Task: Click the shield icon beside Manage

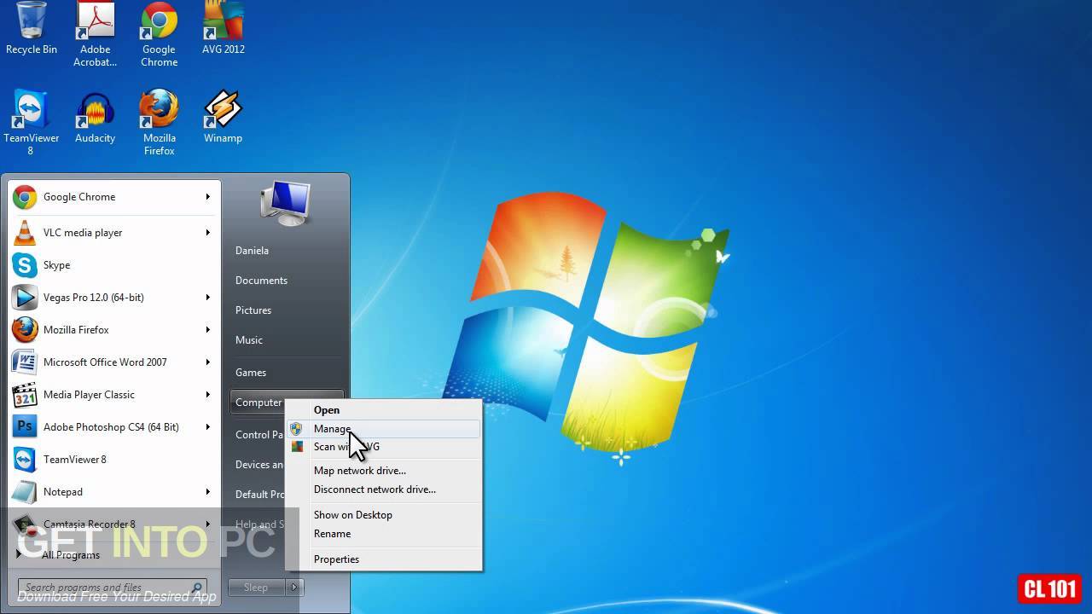Action: coord(296,429)
